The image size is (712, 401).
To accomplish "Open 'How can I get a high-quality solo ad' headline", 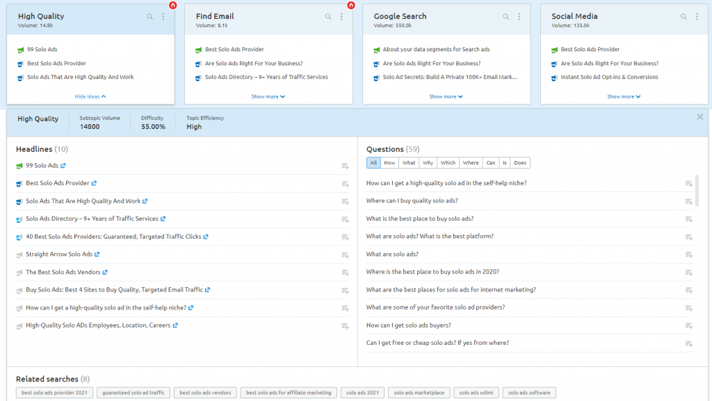I will 106,307.
